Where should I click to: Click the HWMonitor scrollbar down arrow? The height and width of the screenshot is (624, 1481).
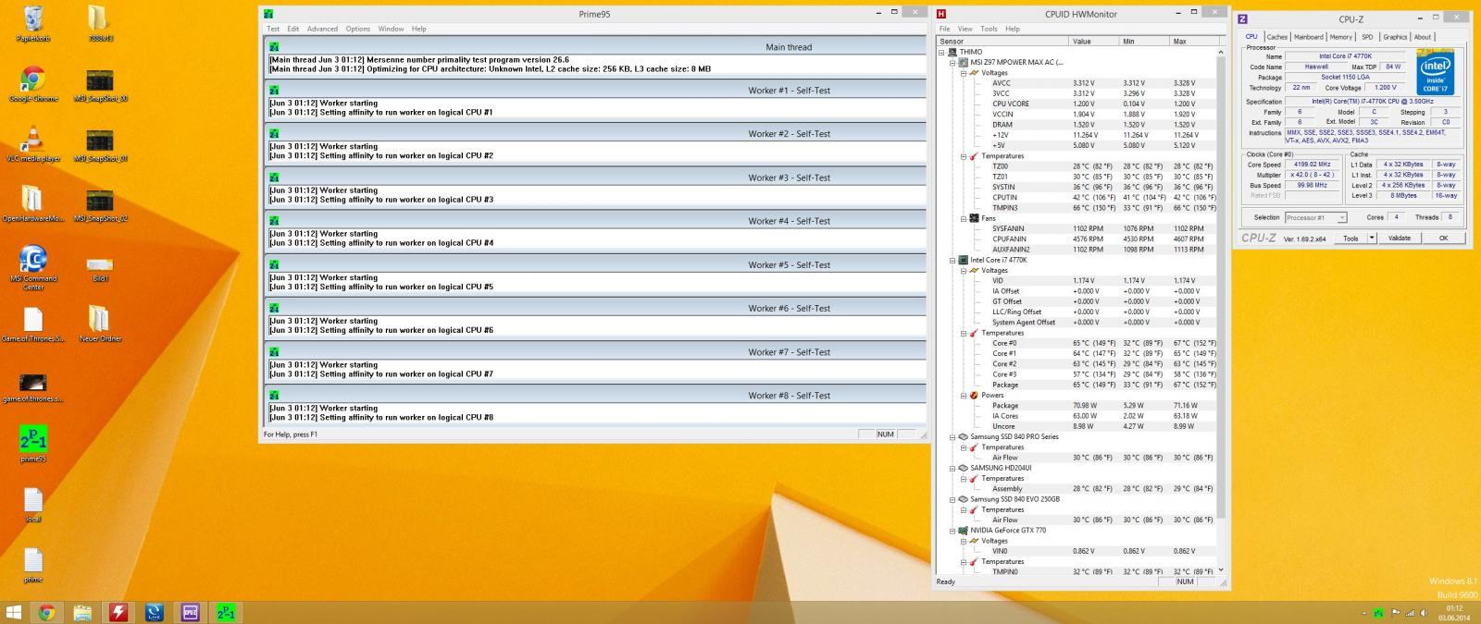click(1221, 570)
